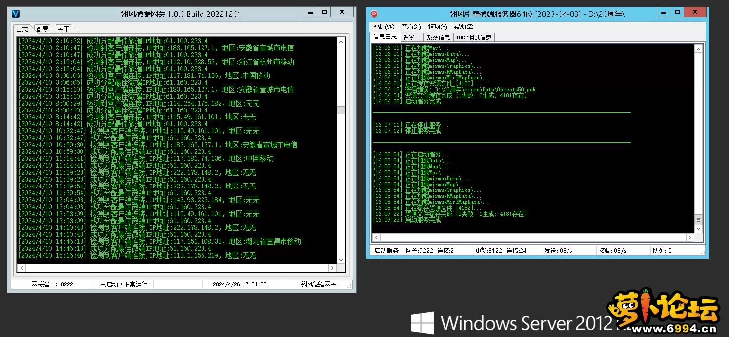Open the 系统信息 tab

point(439,37)
